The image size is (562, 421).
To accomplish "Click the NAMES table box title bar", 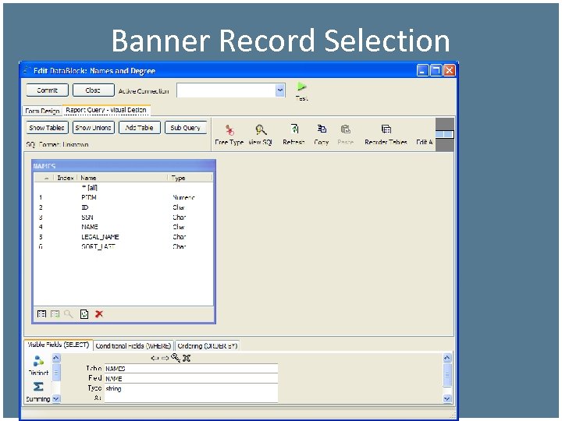I will [123, 166].
